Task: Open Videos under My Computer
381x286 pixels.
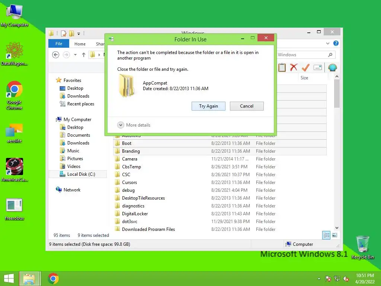Action: (74, 166)
